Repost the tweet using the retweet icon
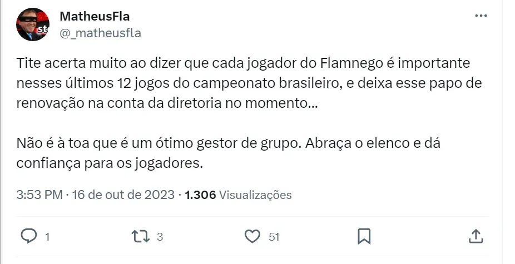Viewport: 515px width, 264px height. point(140,236)
